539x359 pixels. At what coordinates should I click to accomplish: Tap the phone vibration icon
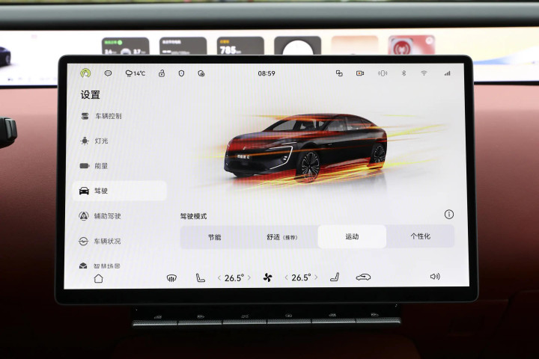(383, 73)
